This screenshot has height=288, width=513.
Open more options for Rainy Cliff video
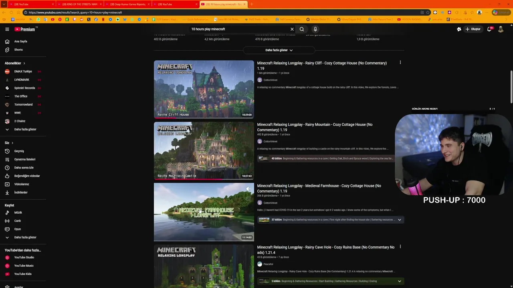click(400, 62)
